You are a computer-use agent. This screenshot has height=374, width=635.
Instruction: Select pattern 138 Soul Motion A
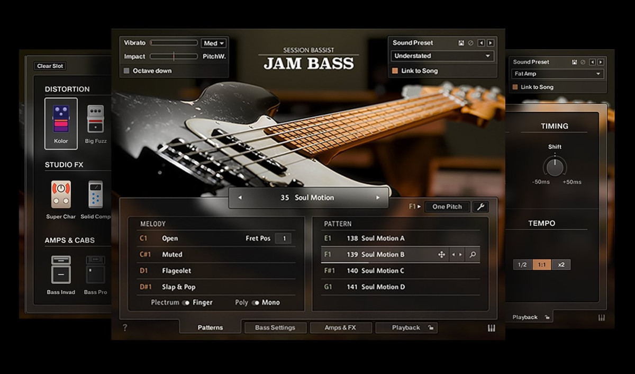click(401, 238)
